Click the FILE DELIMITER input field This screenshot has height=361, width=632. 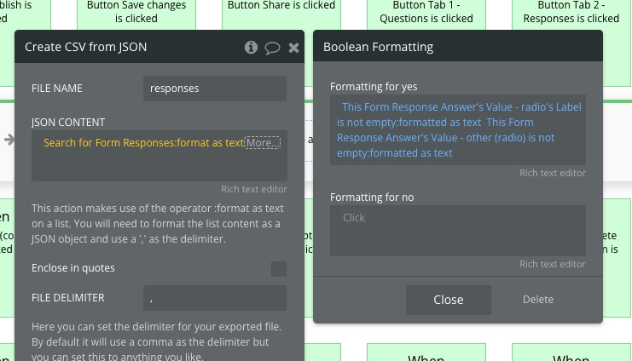point(215,298)
